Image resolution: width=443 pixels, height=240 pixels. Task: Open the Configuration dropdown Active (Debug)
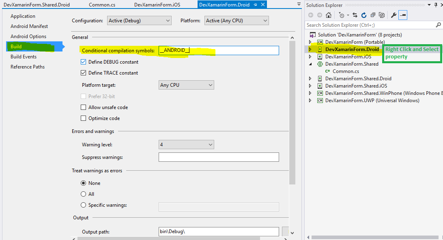[x=139, y=21]
